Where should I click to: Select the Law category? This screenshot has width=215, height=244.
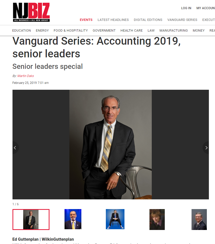tap(151, 31)
